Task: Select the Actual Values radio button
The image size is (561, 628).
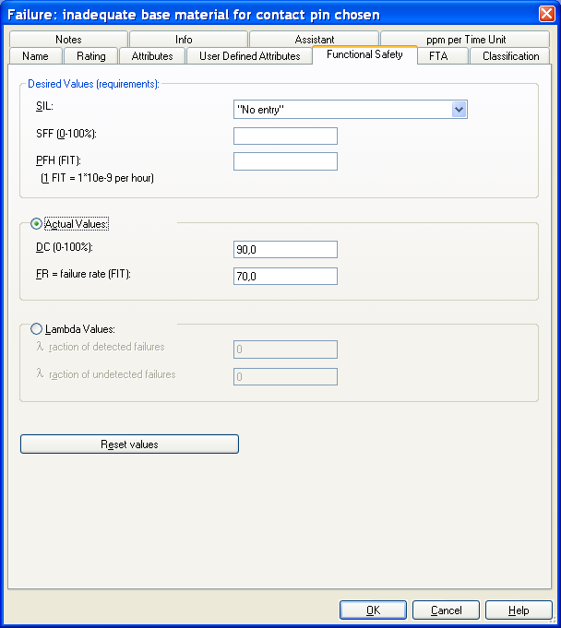Action: pos(37,224)
